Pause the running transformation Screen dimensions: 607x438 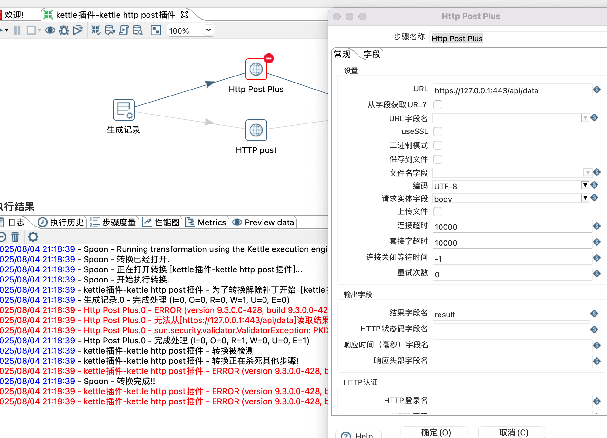point(17,30)
